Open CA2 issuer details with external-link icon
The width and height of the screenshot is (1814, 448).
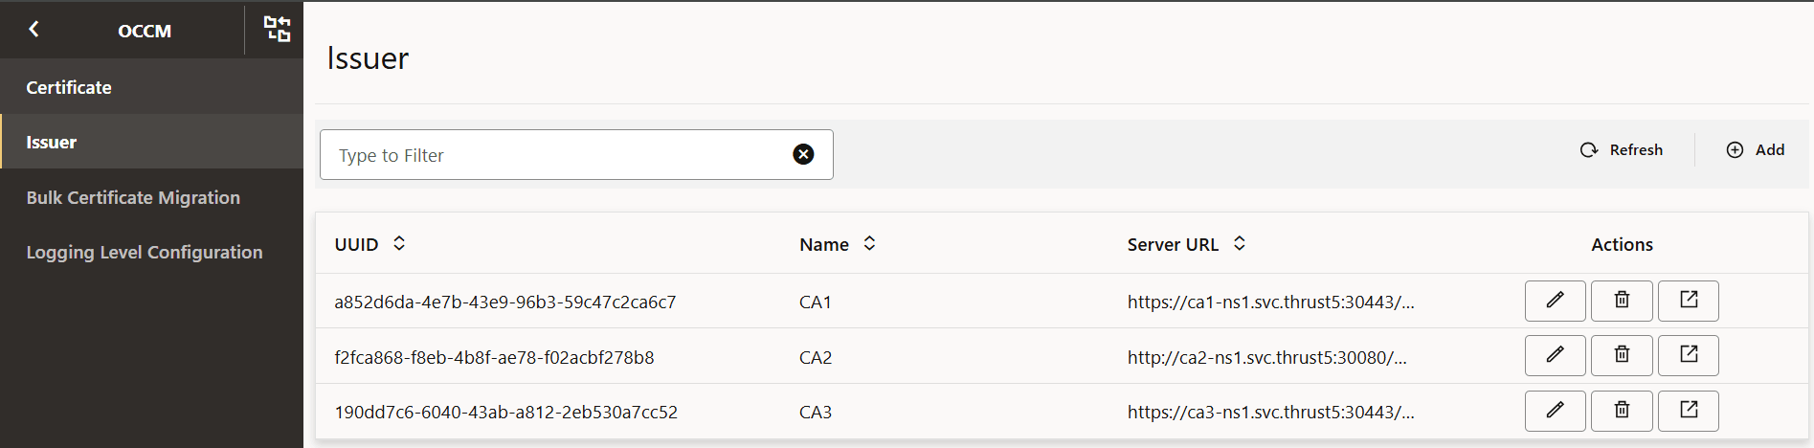coord(1689,355)
